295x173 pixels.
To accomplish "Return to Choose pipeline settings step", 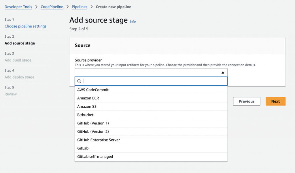I will click(x=25, y=26).
